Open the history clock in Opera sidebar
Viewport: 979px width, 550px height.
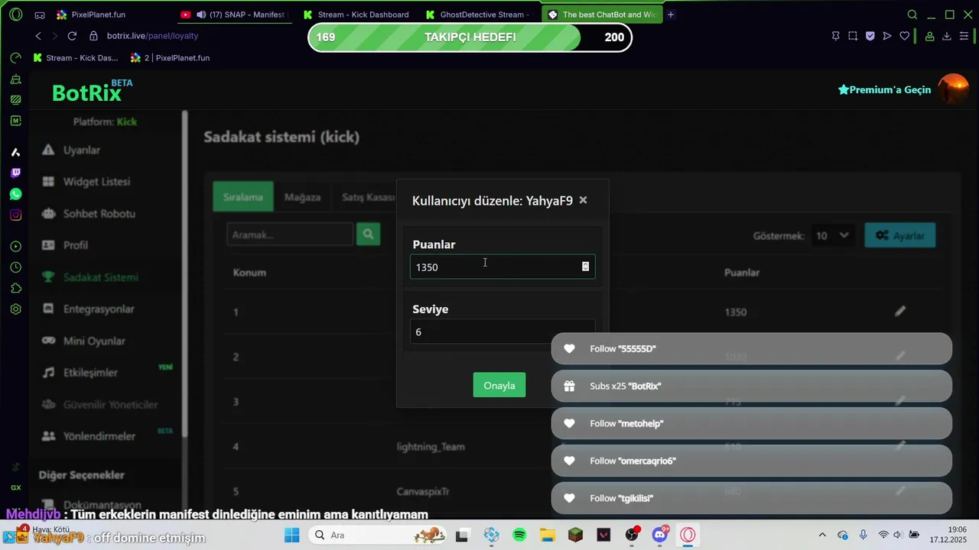pyautogui.click(x=15, y=267)
